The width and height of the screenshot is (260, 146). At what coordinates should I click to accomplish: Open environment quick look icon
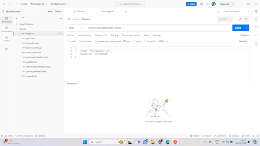[x=256, y=11]
